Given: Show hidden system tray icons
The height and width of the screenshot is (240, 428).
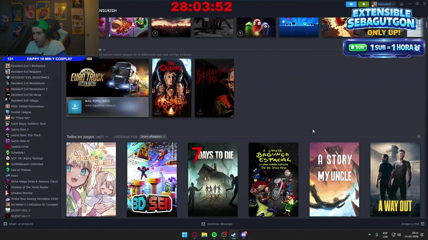Looking at the screenshot, I should coord(369,235).
